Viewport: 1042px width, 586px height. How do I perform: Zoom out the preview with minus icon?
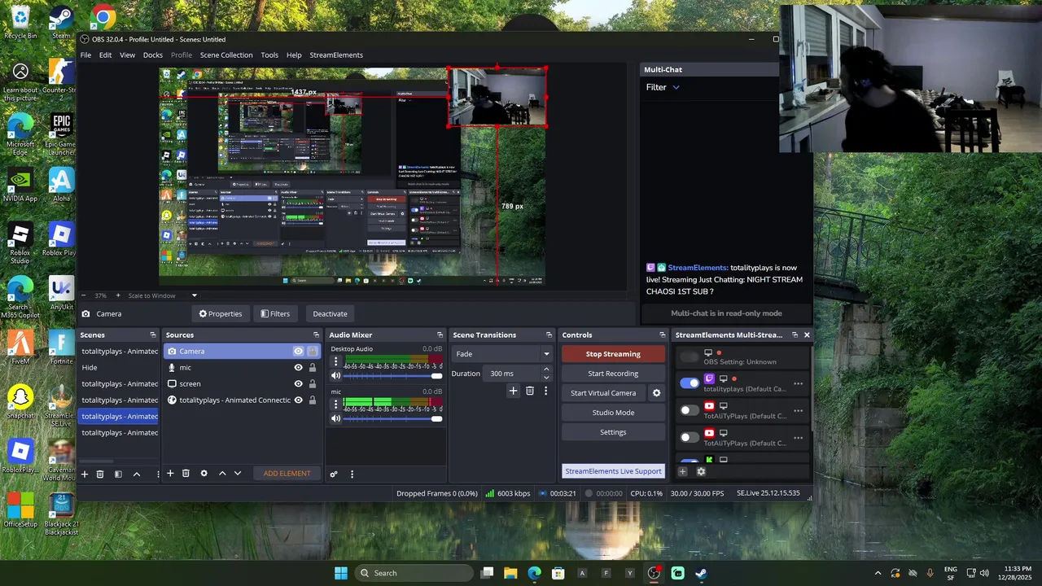pyautogui.click(x=84, y=295)
